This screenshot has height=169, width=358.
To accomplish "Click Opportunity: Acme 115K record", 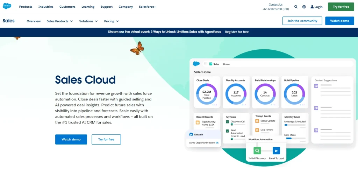I will pyautogui.click(x=209, y=123).
